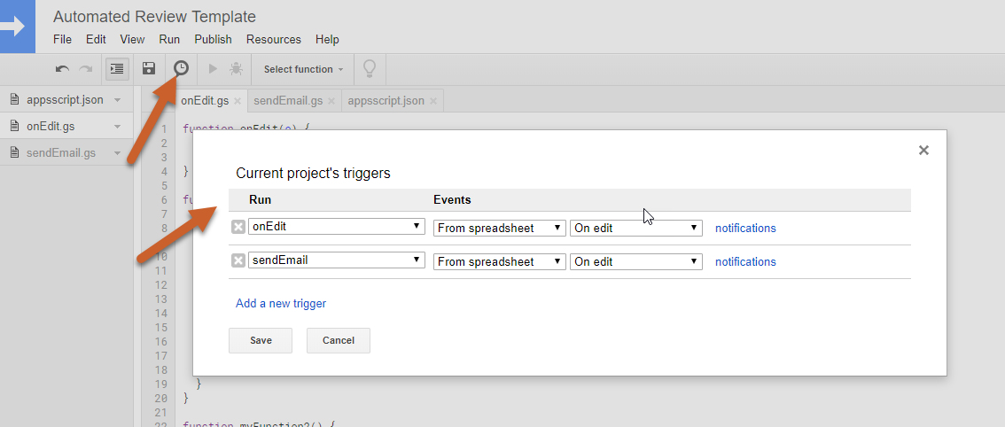
Task: Select appsscript.json in the file sidebar
Action: coord(65,100)
